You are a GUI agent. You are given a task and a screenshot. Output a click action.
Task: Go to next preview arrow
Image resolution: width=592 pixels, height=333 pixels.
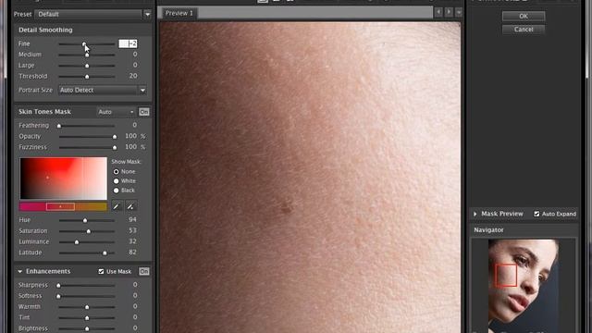click(x=449, y=12)
